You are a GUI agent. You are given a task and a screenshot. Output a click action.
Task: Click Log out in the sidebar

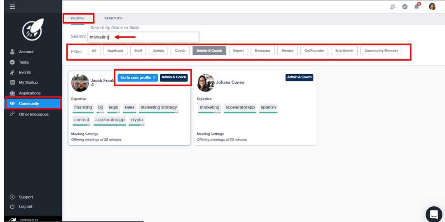[x=26, y=206]
